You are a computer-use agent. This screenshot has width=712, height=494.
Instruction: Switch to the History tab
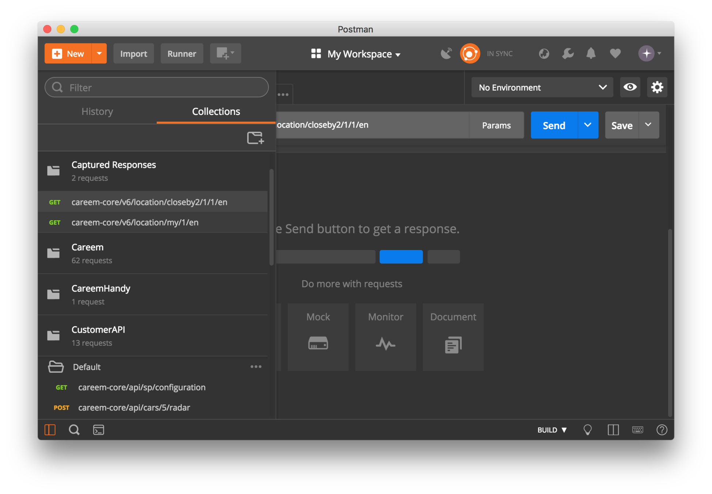click(x=97, y=111)
